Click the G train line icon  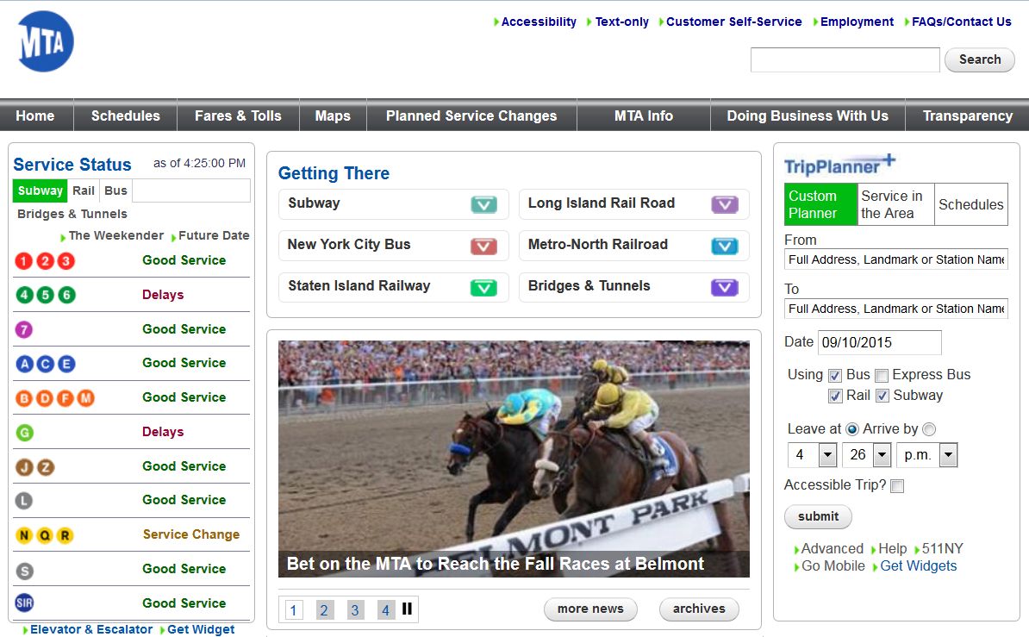[24, 432]
